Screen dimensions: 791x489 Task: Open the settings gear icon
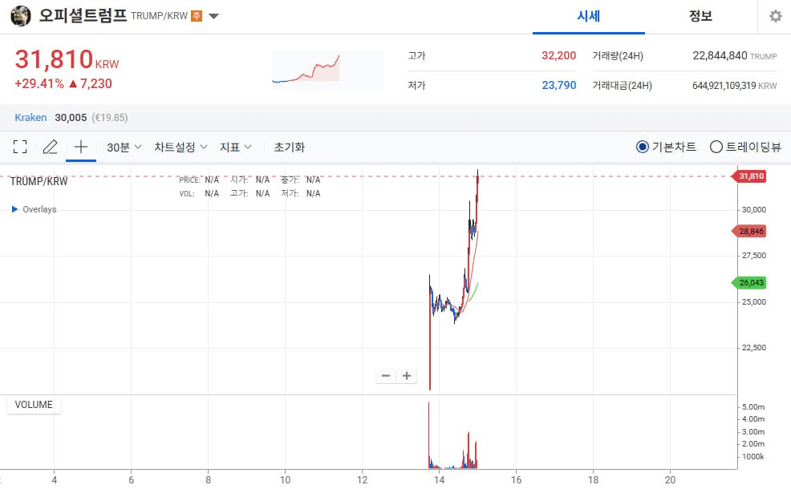776,16
